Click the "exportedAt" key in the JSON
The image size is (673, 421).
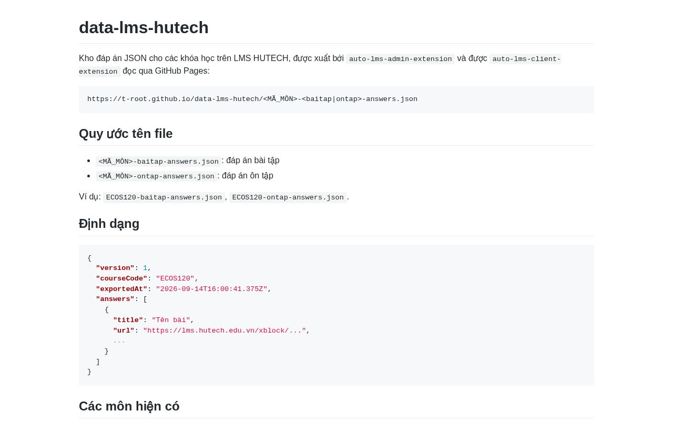click(x=121, y=289)
